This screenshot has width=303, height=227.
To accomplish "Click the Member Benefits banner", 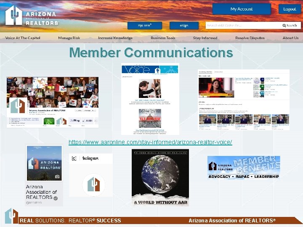I will tap(244, 168).
